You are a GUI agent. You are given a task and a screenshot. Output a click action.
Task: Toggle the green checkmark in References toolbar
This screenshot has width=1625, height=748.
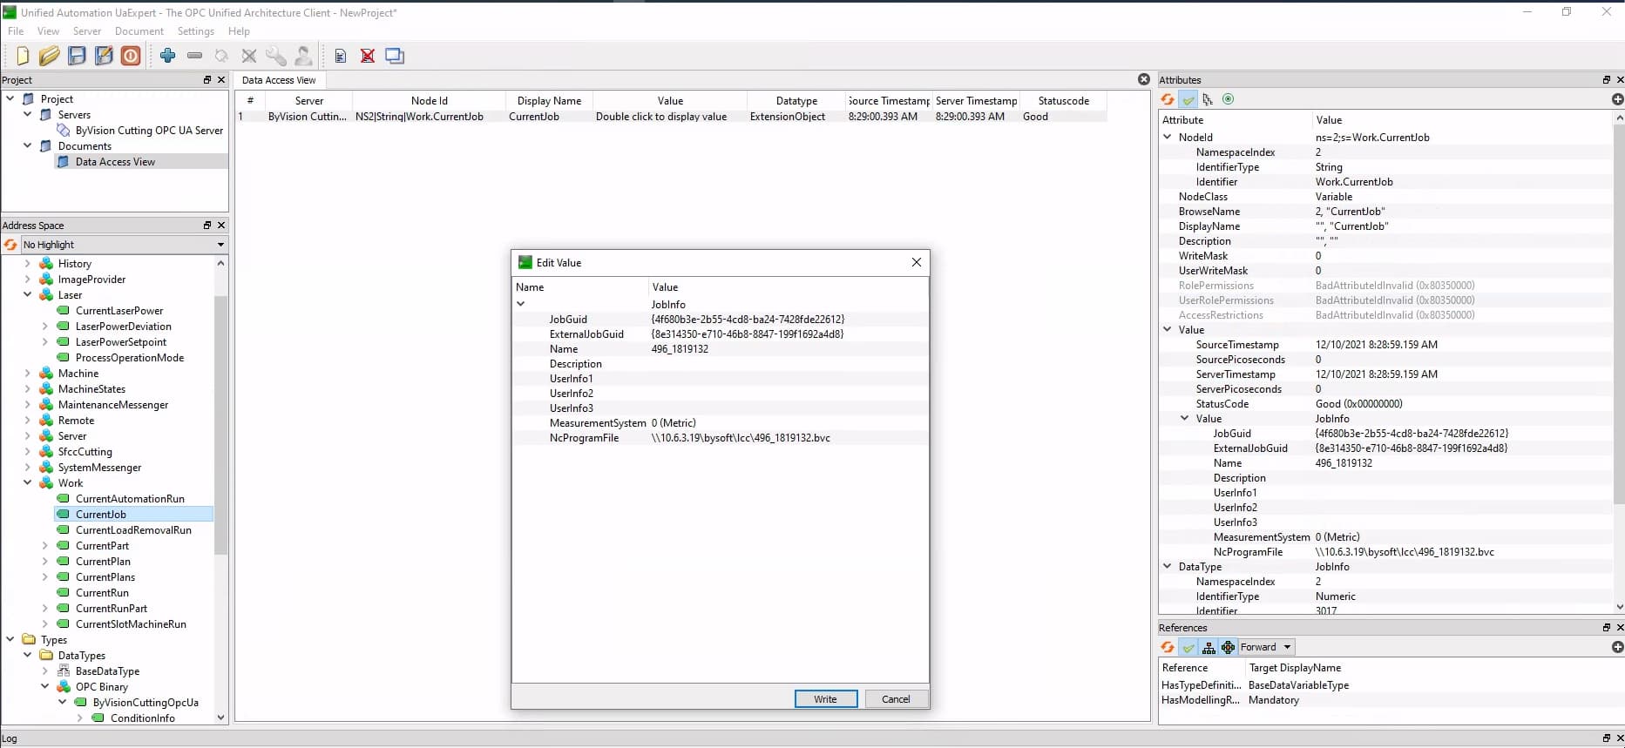pos(1188,647)
